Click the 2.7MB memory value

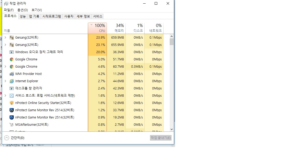[x=119, y=124]
